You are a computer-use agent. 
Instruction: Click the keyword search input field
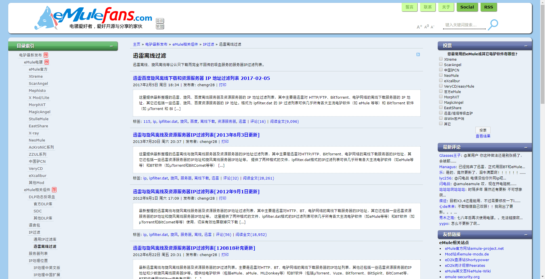(464, 25)
